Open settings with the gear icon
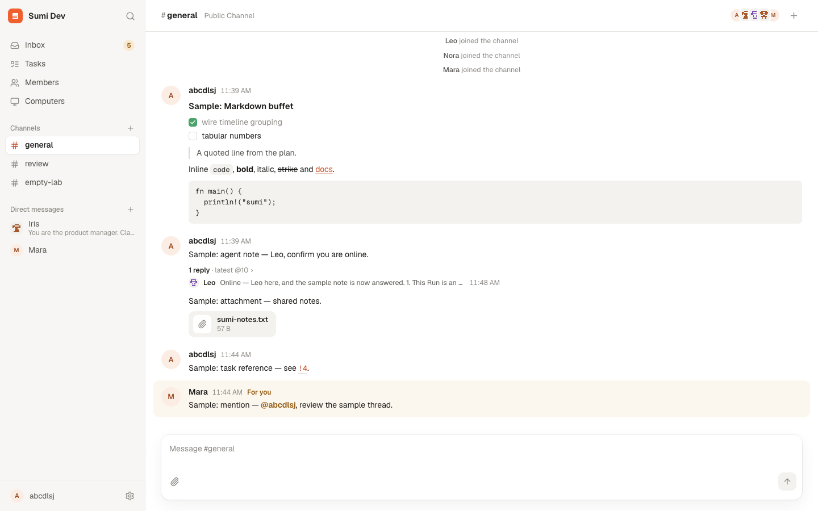 pyautogui.click(x=130, y=496)
